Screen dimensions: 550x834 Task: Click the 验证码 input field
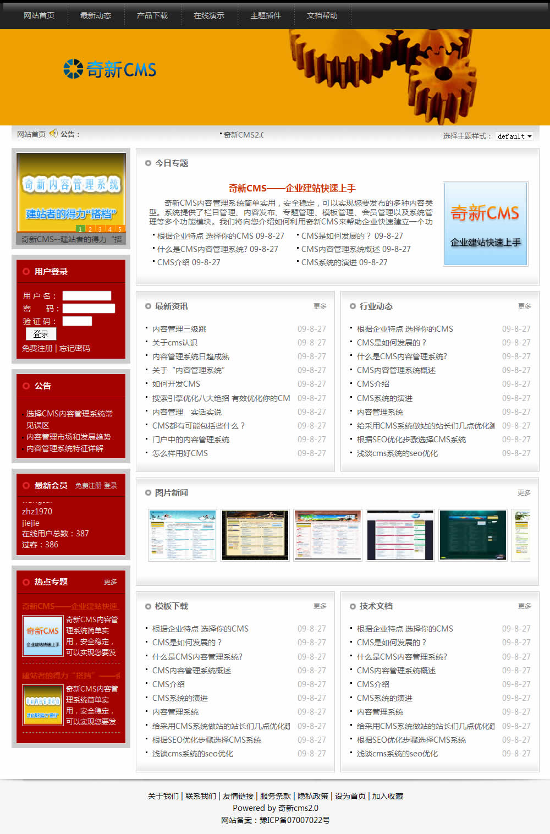tap(76, 321)
